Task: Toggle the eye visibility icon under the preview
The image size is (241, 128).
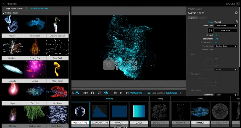Action: point(106,93)
